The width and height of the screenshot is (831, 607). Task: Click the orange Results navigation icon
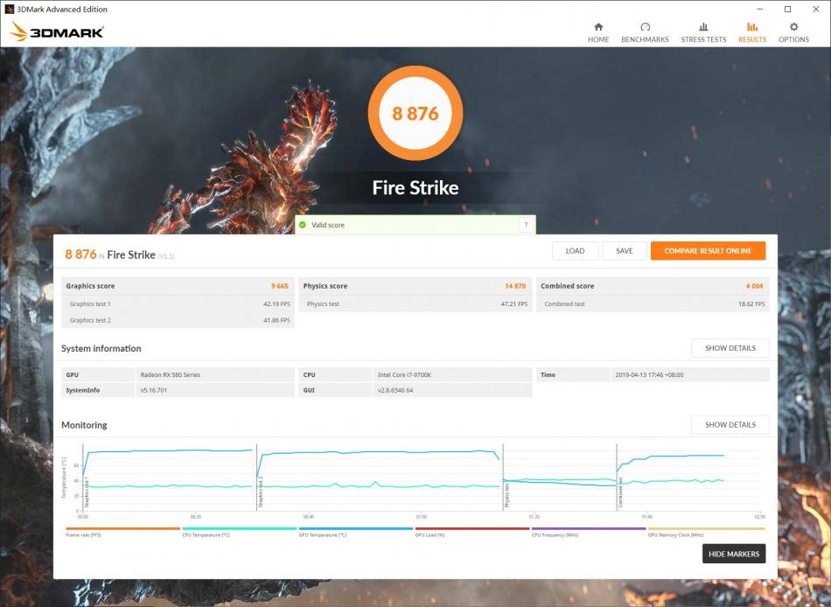click(x=752, y=31)
